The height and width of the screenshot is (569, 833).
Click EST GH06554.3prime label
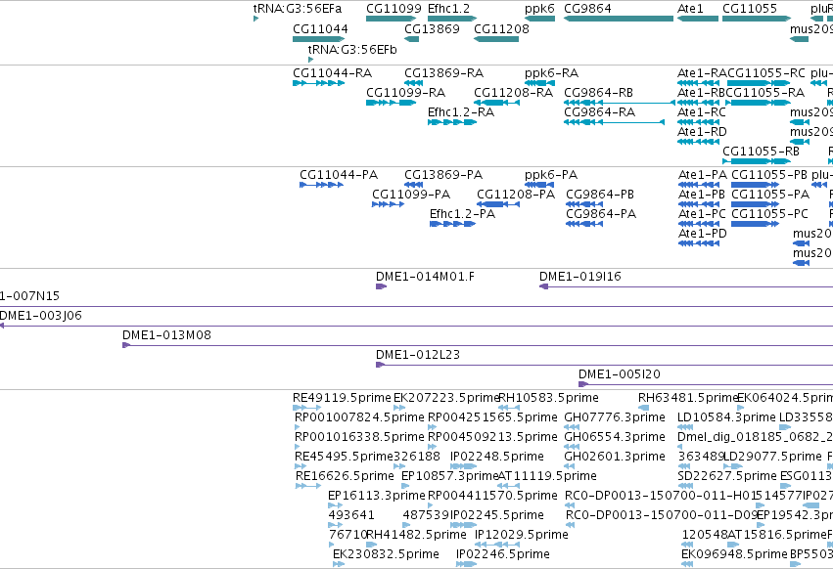(614, 437)
